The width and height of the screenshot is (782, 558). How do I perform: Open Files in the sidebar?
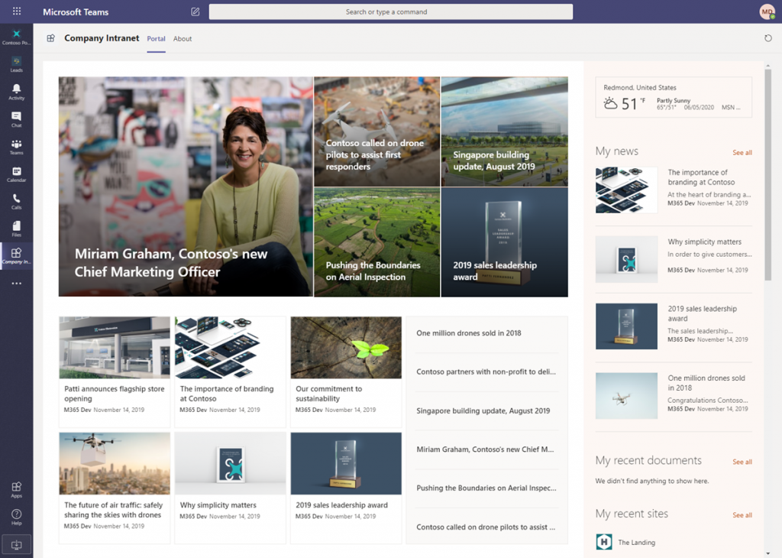tap(17, 229)
